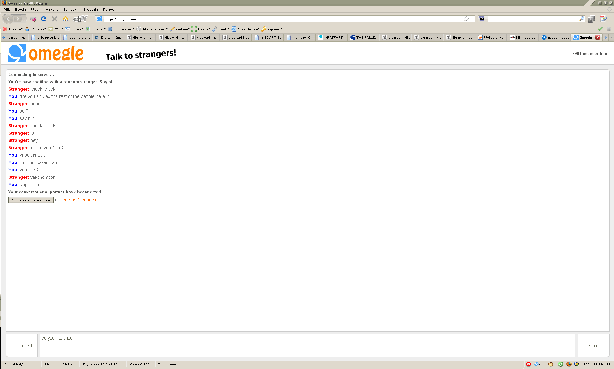Click the green validation check in Web Developer toolbar
Viewport: 614px width, 369px height.
point(600,29)
